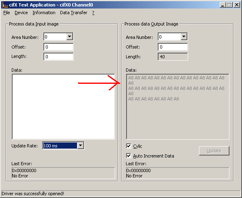242x198 pixels.
Task: Click the Output Data box with A8 values
Action: point(178,107)
